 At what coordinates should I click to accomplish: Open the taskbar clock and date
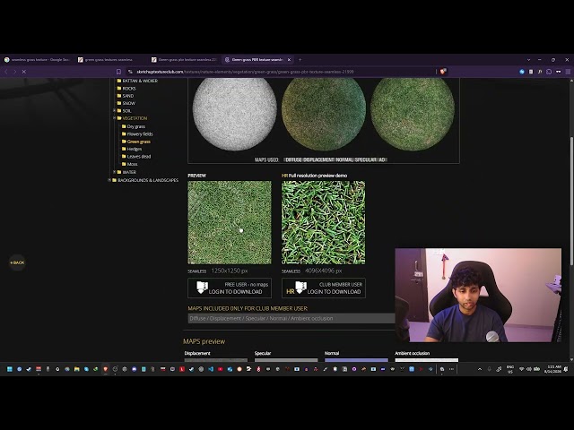coord(553,369)
